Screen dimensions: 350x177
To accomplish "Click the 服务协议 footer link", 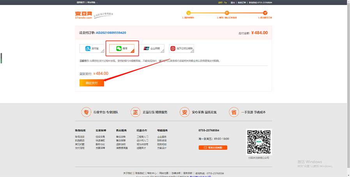I will [x=100, y=144].
